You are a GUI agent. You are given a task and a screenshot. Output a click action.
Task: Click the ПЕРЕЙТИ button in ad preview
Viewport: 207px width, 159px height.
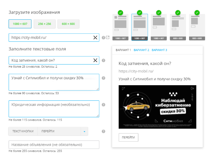coord(128,138)
